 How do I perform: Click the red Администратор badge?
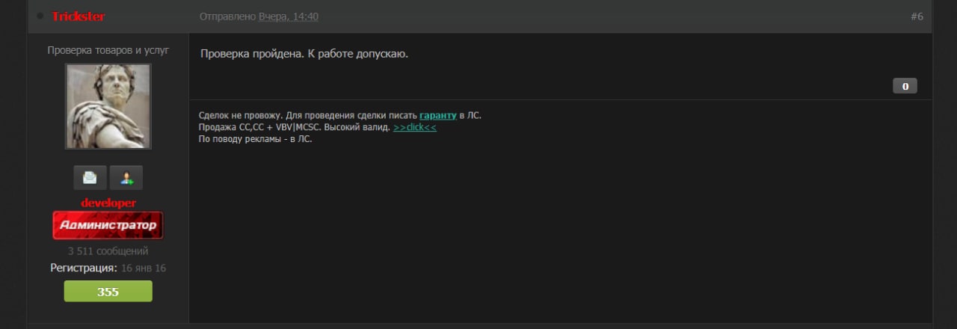pos(108,225)
